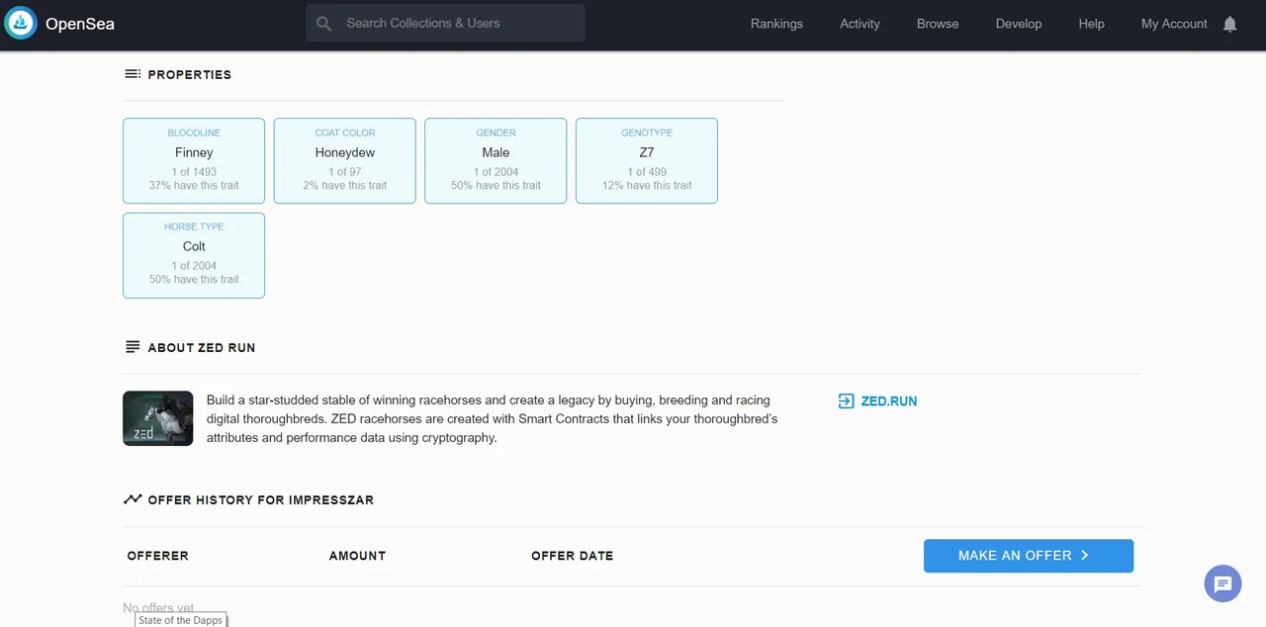Open the Develop menu
The width and height of the screenshot is (1266, 627).
point(1019,24)
